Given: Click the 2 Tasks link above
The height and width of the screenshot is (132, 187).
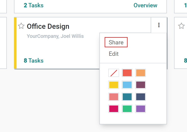Looking at the screenshot, I should 34,5.
